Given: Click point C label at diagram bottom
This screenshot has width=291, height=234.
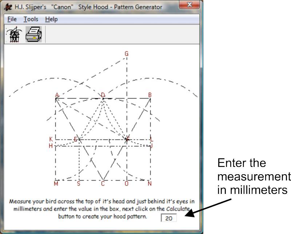Looking at the screenshot, I should point(103,183).
